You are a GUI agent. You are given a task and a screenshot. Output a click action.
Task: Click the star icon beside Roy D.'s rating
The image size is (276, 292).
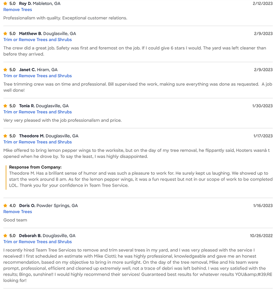pyautogui.click(x=5, y=4)
